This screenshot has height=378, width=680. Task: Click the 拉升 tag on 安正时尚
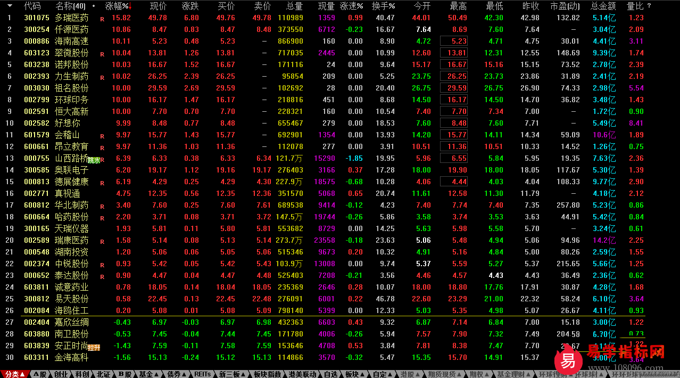[x=94, y=347]
